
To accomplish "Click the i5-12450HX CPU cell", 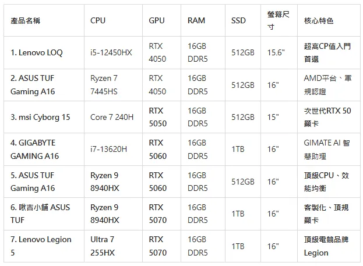I will 111,53.
